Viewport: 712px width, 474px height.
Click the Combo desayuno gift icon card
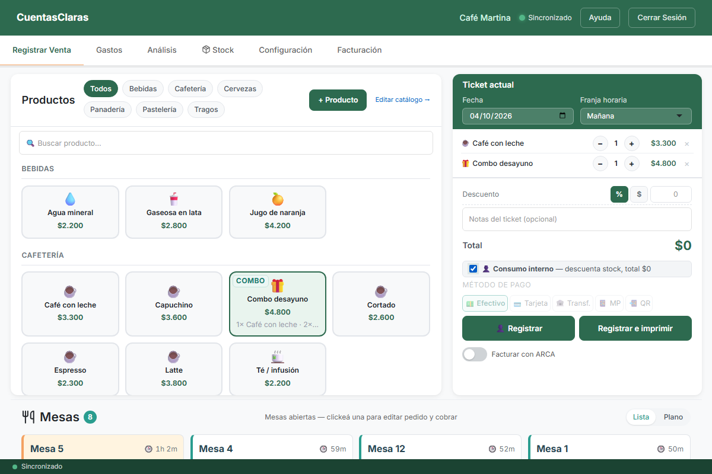pyautogui.click(x=278, y=304)
